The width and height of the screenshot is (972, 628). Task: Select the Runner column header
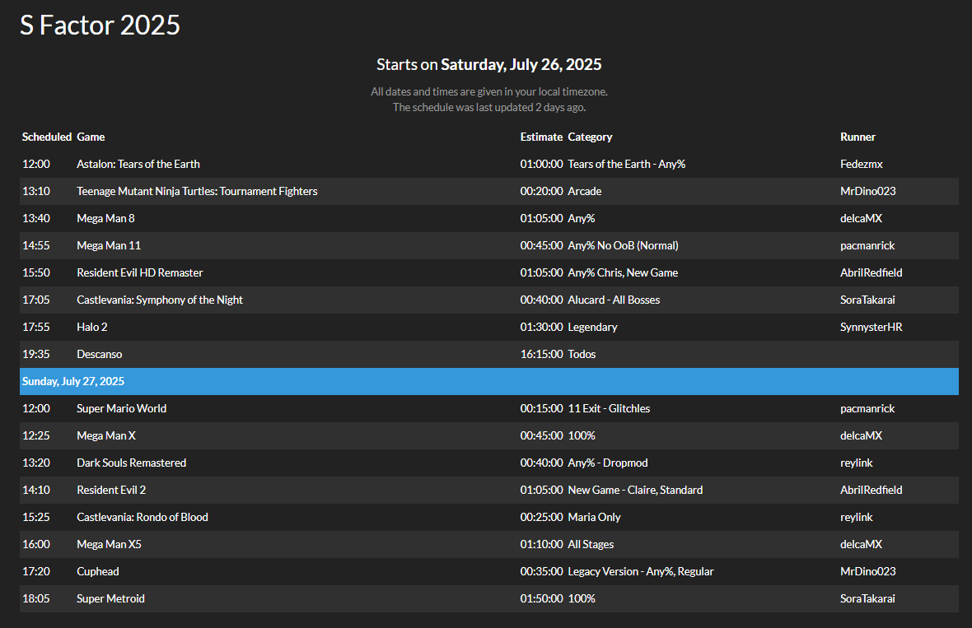[858, 137]
